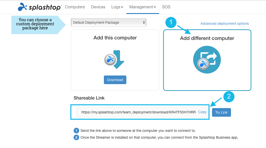Click the large teal callout circle numbered 2
Image resolution: width=266 pixels, height=148 pixels.
[x=229, y=96]
